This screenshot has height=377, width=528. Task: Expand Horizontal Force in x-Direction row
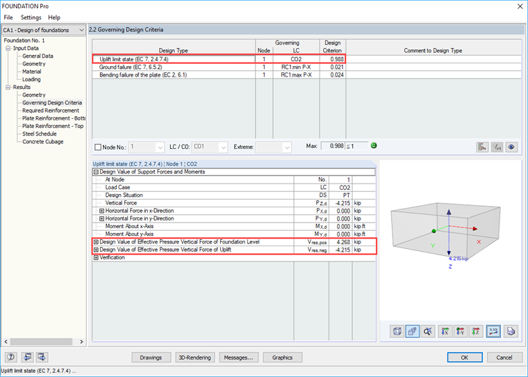101,211
